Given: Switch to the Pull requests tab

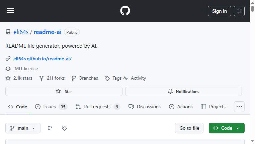Looking at the screenshot, I should [98, 107].
